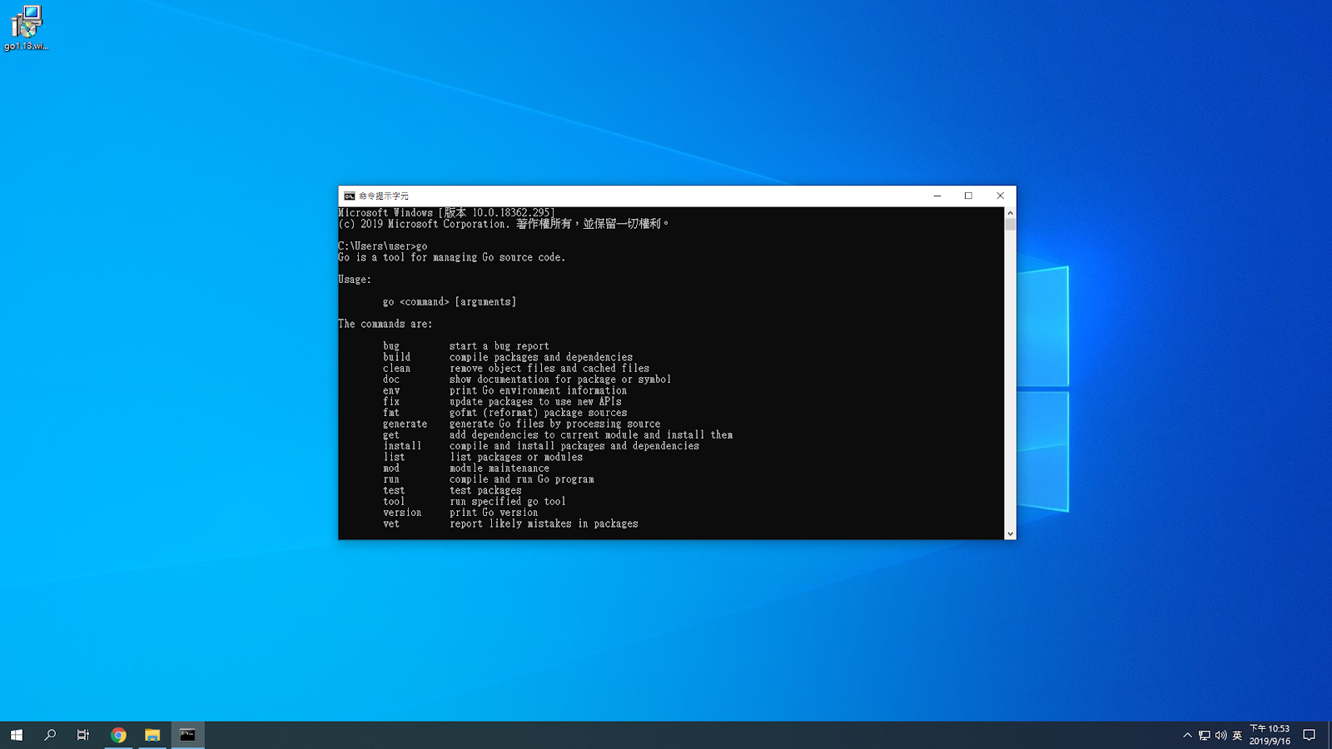
Task: Click the 'bug' command in the list
Action: point(391,346)
